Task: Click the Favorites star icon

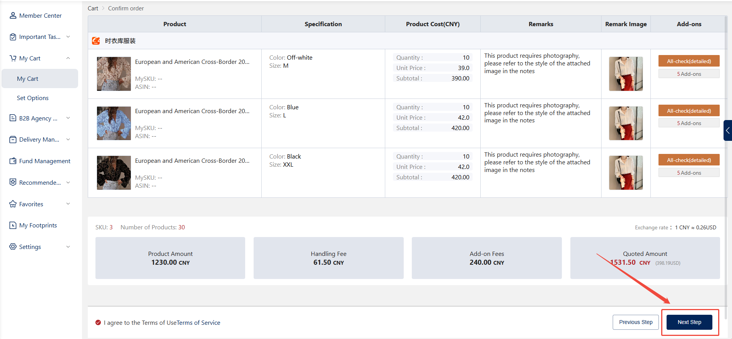Action: click(x=13, y=204)
